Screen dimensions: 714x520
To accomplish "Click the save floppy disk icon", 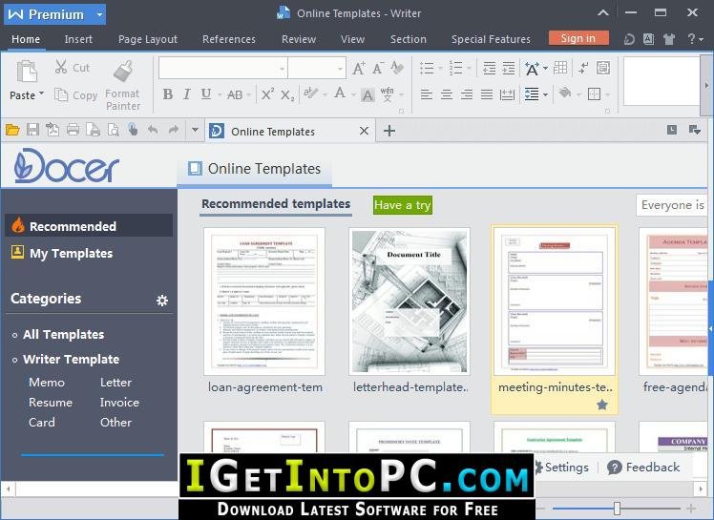I will coord(32,130).
